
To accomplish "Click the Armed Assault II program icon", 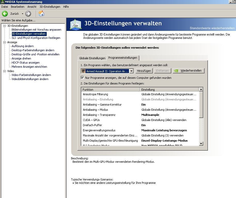I will pos(83,71).
